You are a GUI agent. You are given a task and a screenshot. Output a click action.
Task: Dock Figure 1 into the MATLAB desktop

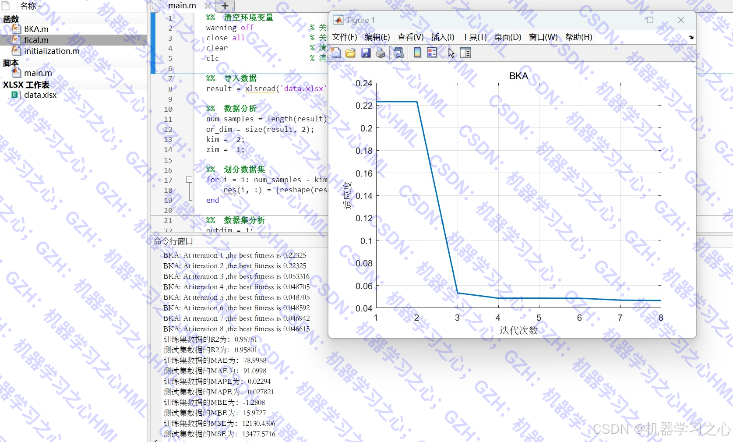(691, 38)
